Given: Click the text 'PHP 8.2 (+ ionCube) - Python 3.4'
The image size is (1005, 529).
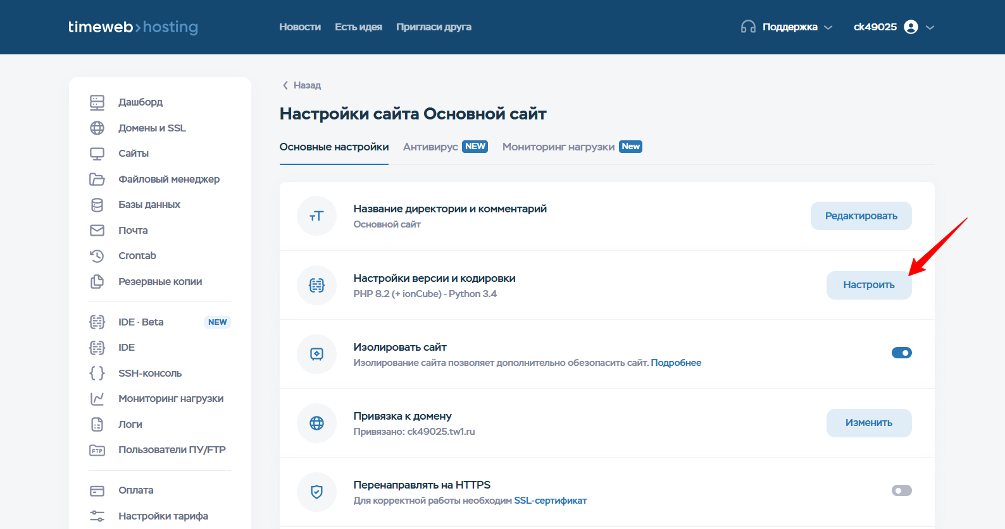Looking at the screenshot, I should click(x=425, y=294).
